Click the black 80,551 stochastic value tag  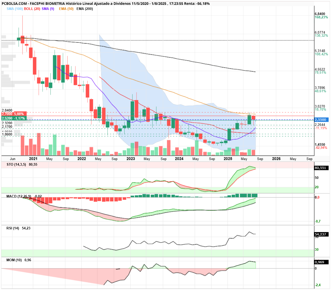point(322,168)
